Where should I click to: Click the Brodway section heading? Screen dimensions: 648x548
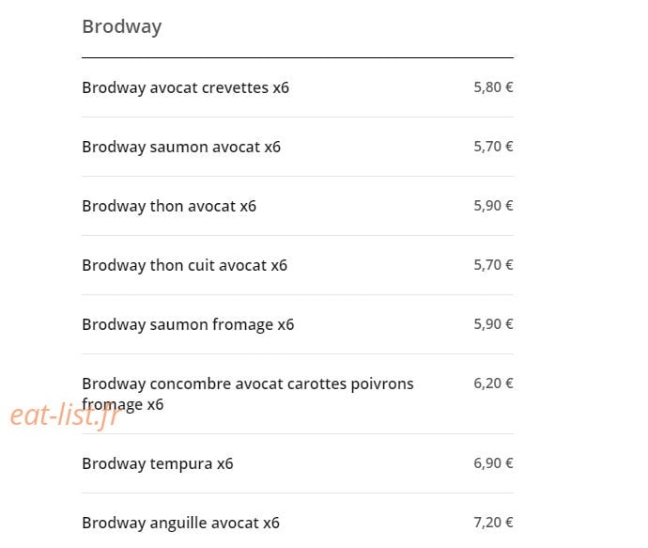pos(122,27)
